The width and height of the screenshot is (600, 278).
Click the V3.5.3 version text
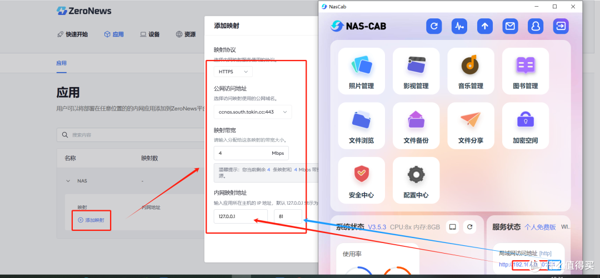[x=377, y=227]
